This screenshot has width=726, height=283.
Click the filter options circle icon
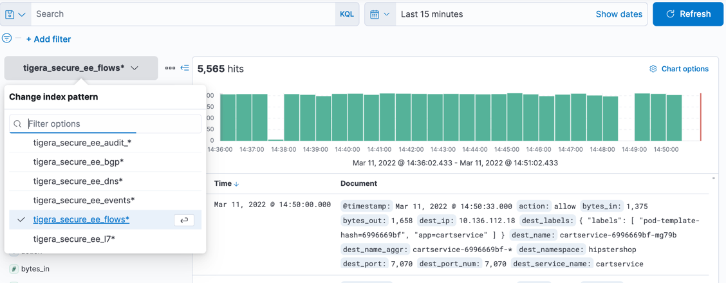[x=7, y=39]
